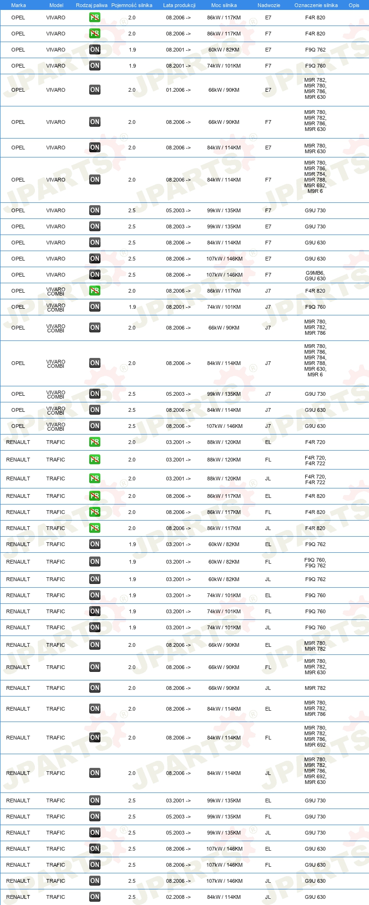Select diesel ON icon in Vivaro Combi 05.2003 row
Image resolution: width=369 pixels, height=905 pixels.
[x=95, y=394]
